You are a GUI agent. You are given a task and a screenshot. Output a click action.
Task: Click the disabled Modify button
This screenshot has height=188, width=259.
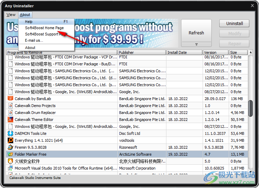(x=234, y=33)
